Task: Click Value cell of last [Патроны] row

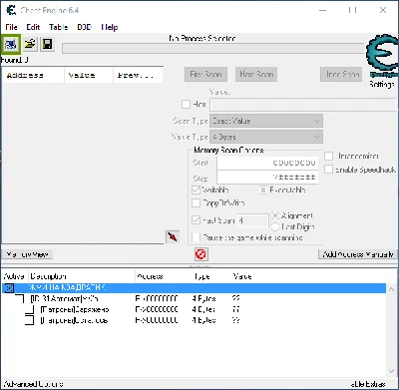Action: click(236, 320)
